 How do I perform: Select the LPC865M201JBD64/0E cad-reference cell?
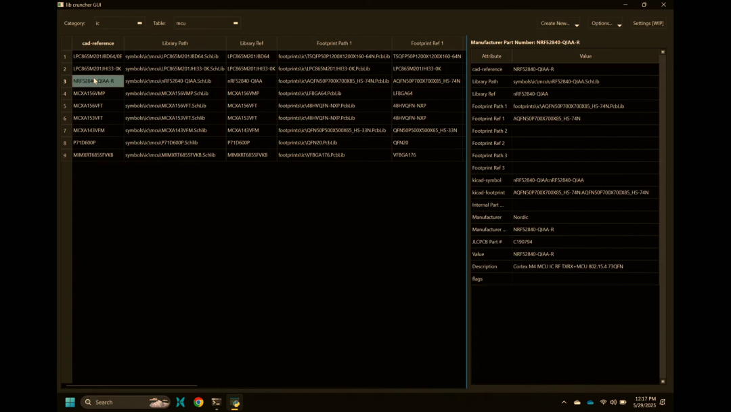click(x=98, y=56)
